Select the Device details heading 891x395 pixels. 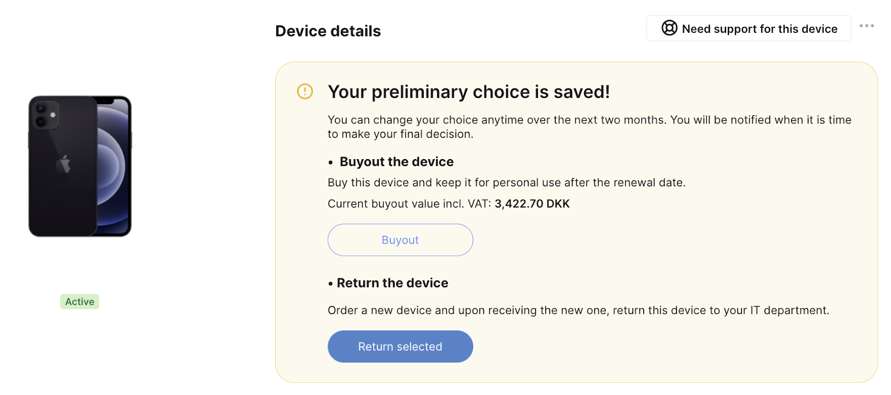pos(328,31)
